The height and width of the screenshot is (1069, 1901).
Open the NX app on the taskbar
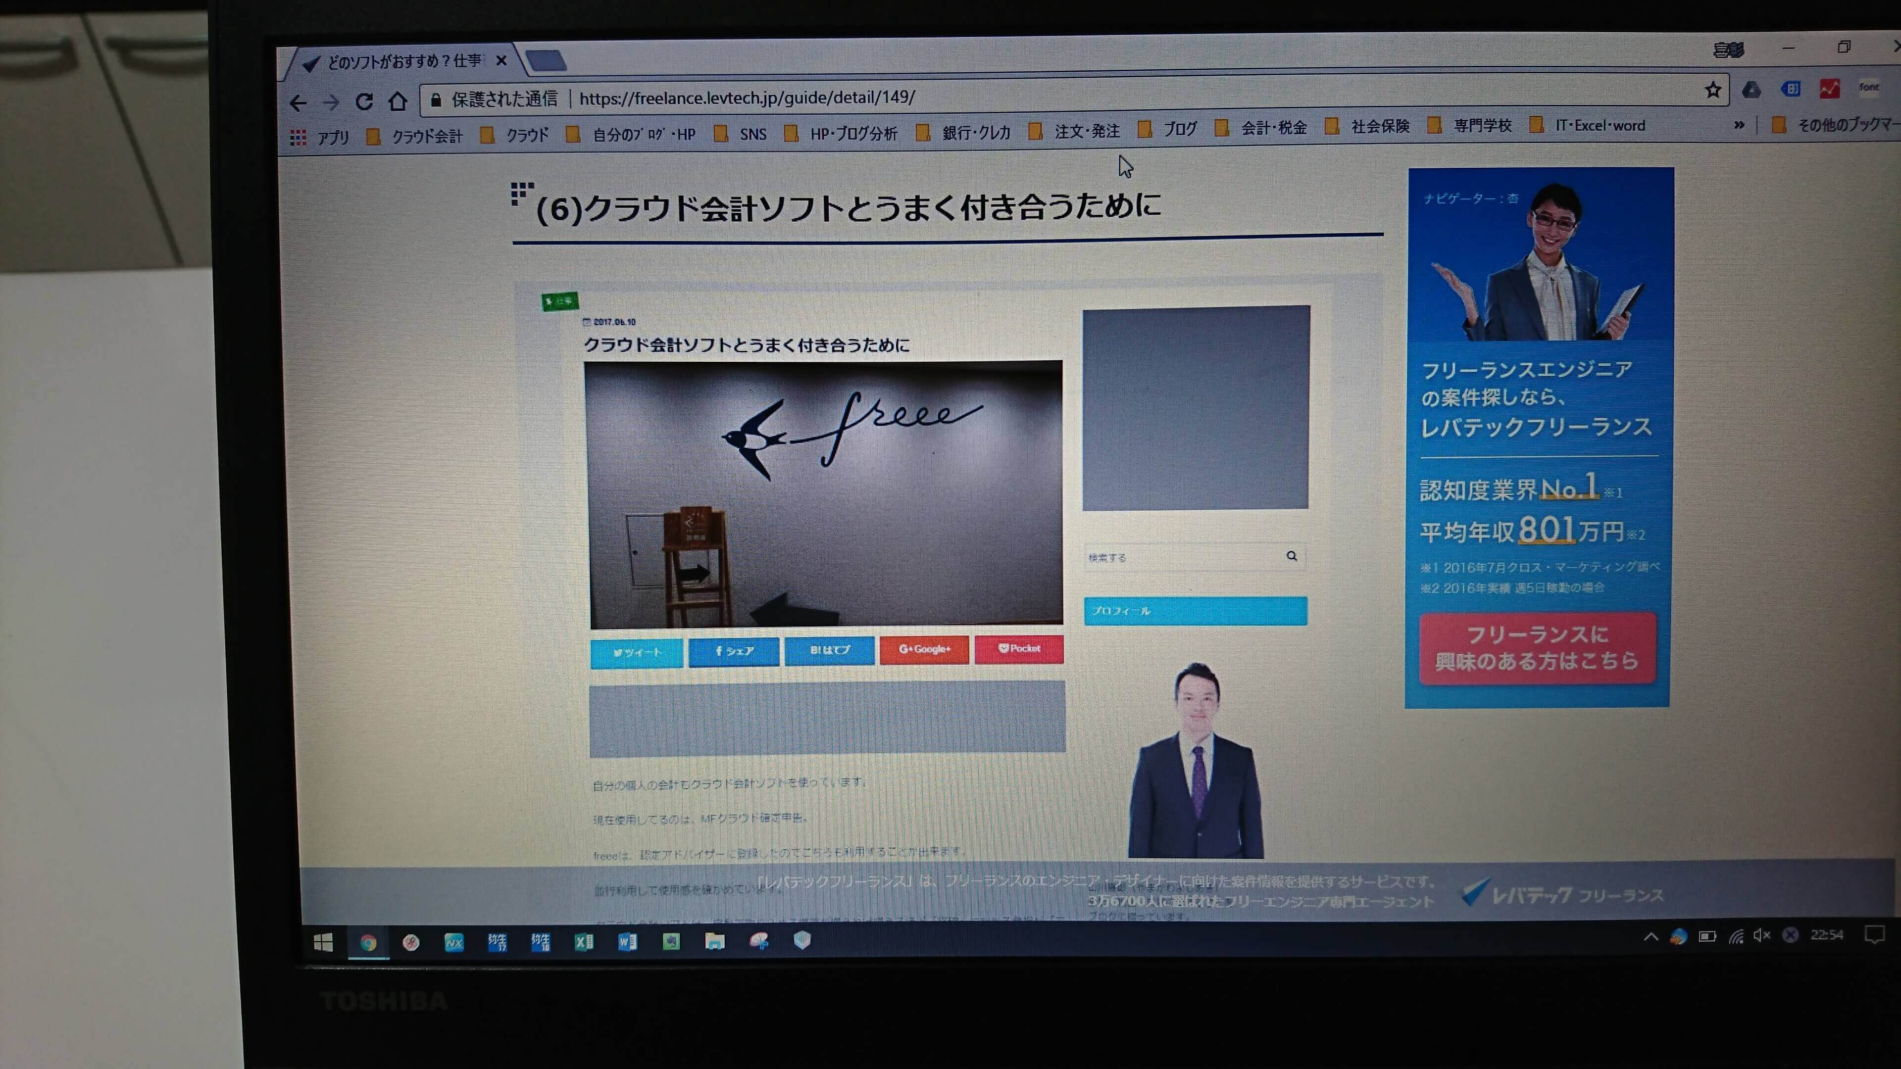(454, 942)
